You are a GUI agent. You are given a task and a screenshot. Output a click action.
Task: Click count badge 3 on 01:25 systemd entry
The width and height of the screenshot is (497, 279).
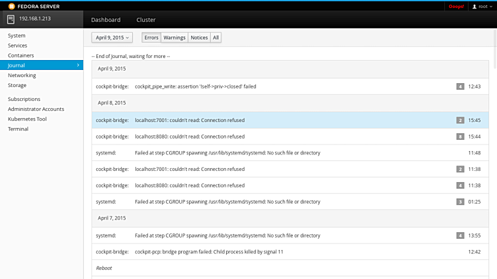tap(460, 201)
